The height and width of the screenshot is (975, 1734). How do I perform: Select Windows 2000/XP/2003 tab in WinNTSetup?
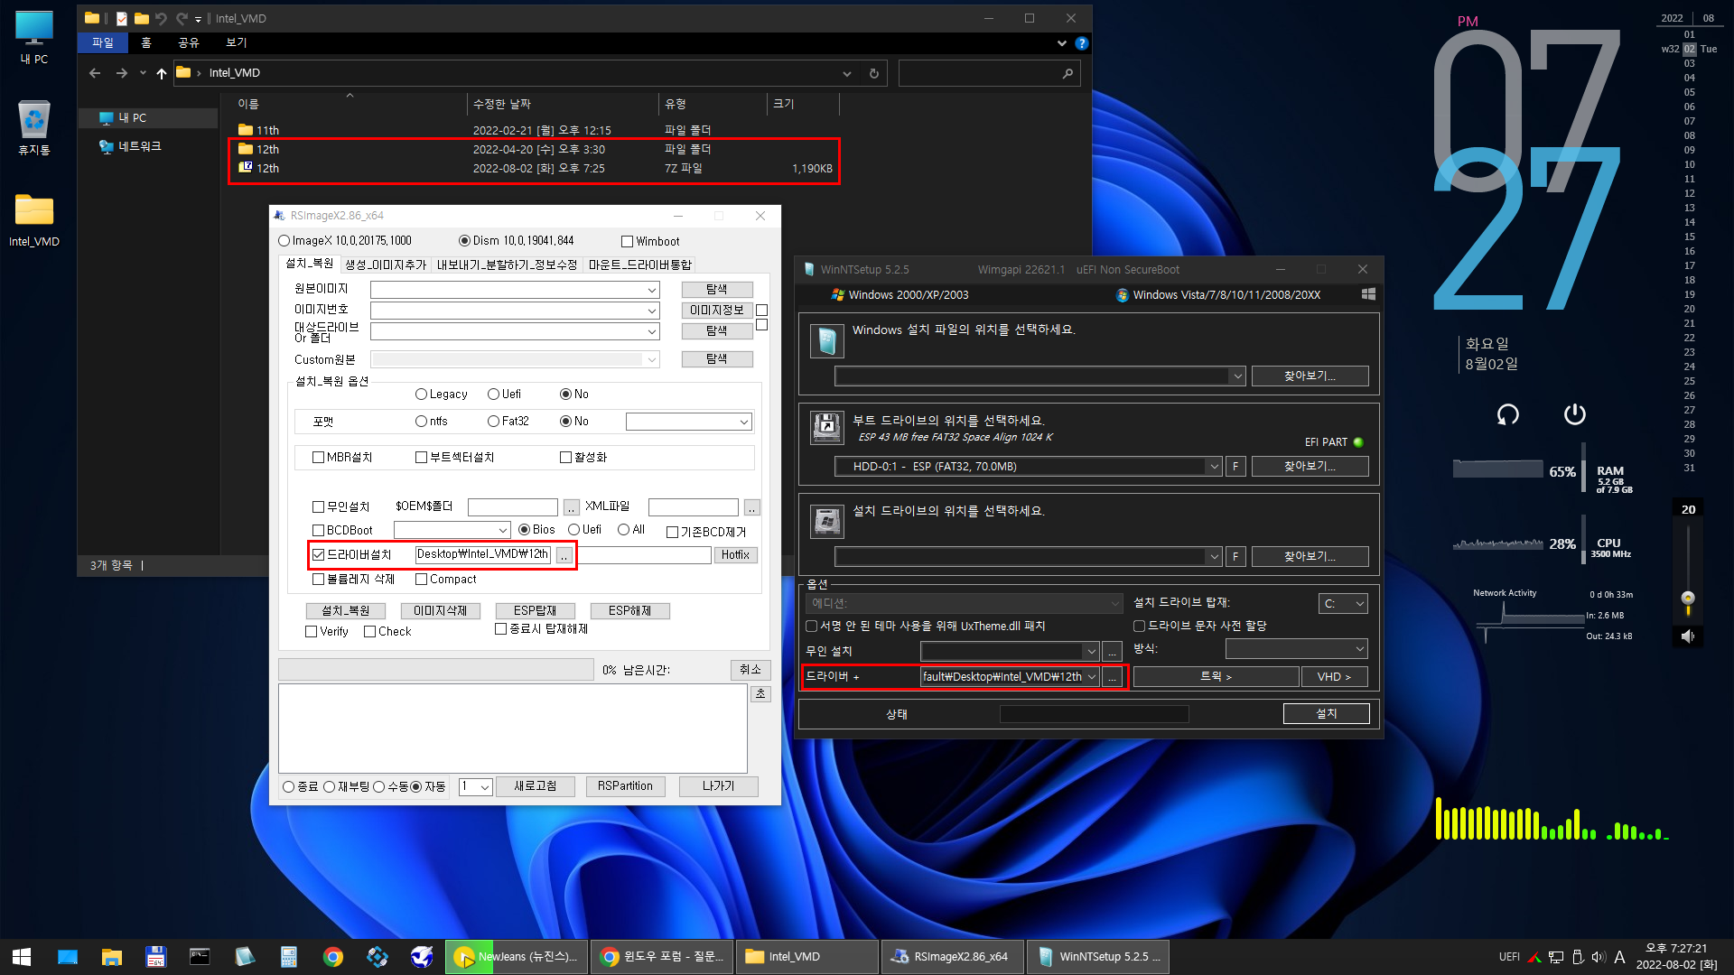(x=900, y=295)
